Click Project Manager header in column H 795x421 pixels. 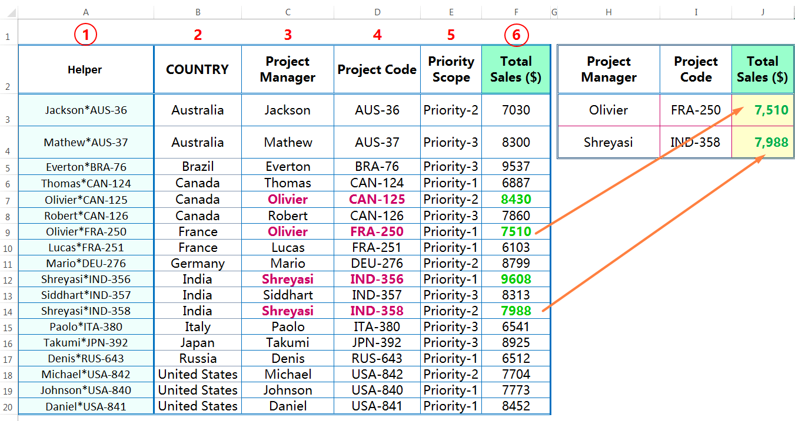tap(608, 69)
